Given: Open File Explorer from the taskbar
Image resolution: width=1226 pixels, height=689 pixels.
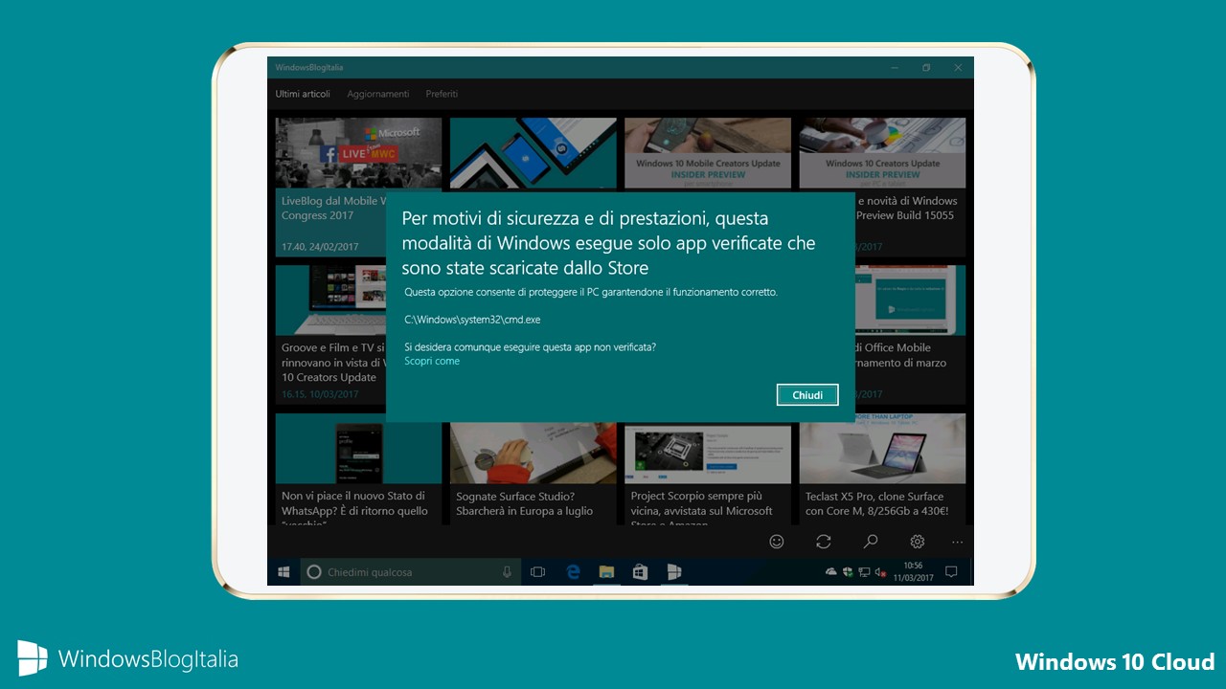Looking at the screenshot, I should tap(606, 572).
